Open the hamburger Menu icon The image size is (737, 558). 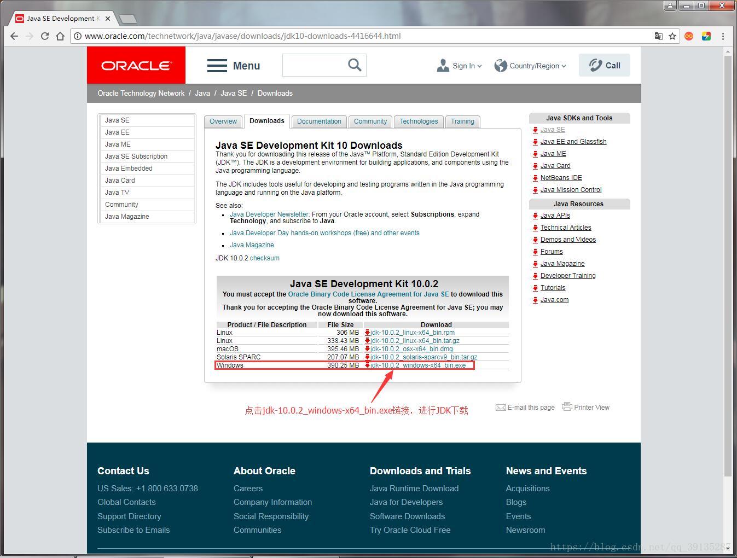pyautogui.click(x=217, y=66)
